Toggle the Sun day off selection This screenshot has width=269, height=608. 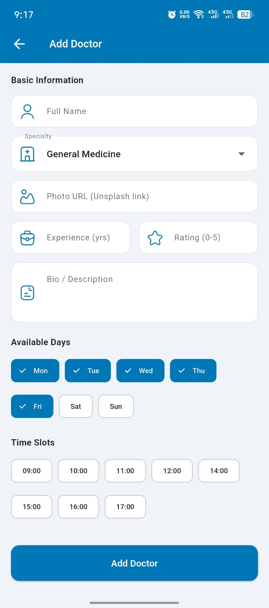tap(116, 406)
